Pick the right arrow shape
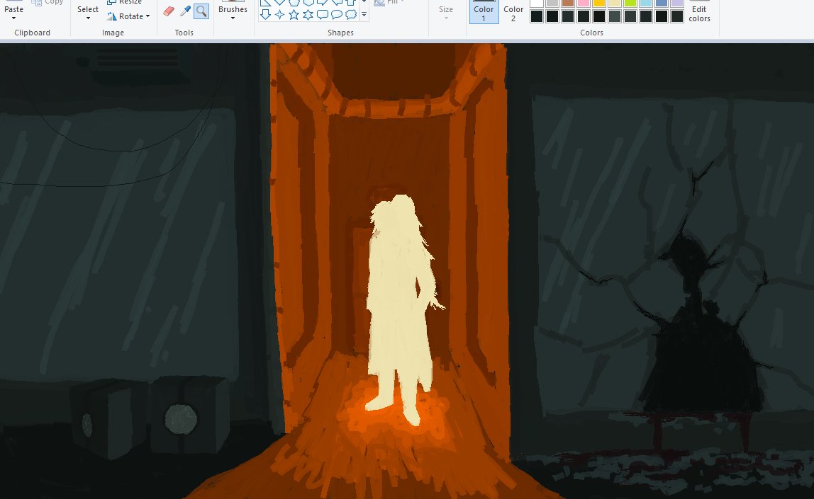This screenshot has width=814, height=499. click(323, 2)
